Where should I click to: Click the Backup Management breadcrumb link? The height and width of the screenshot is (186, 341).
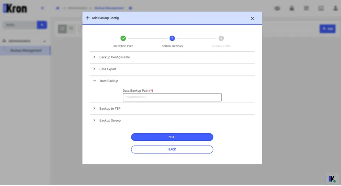tap(109, 8)
